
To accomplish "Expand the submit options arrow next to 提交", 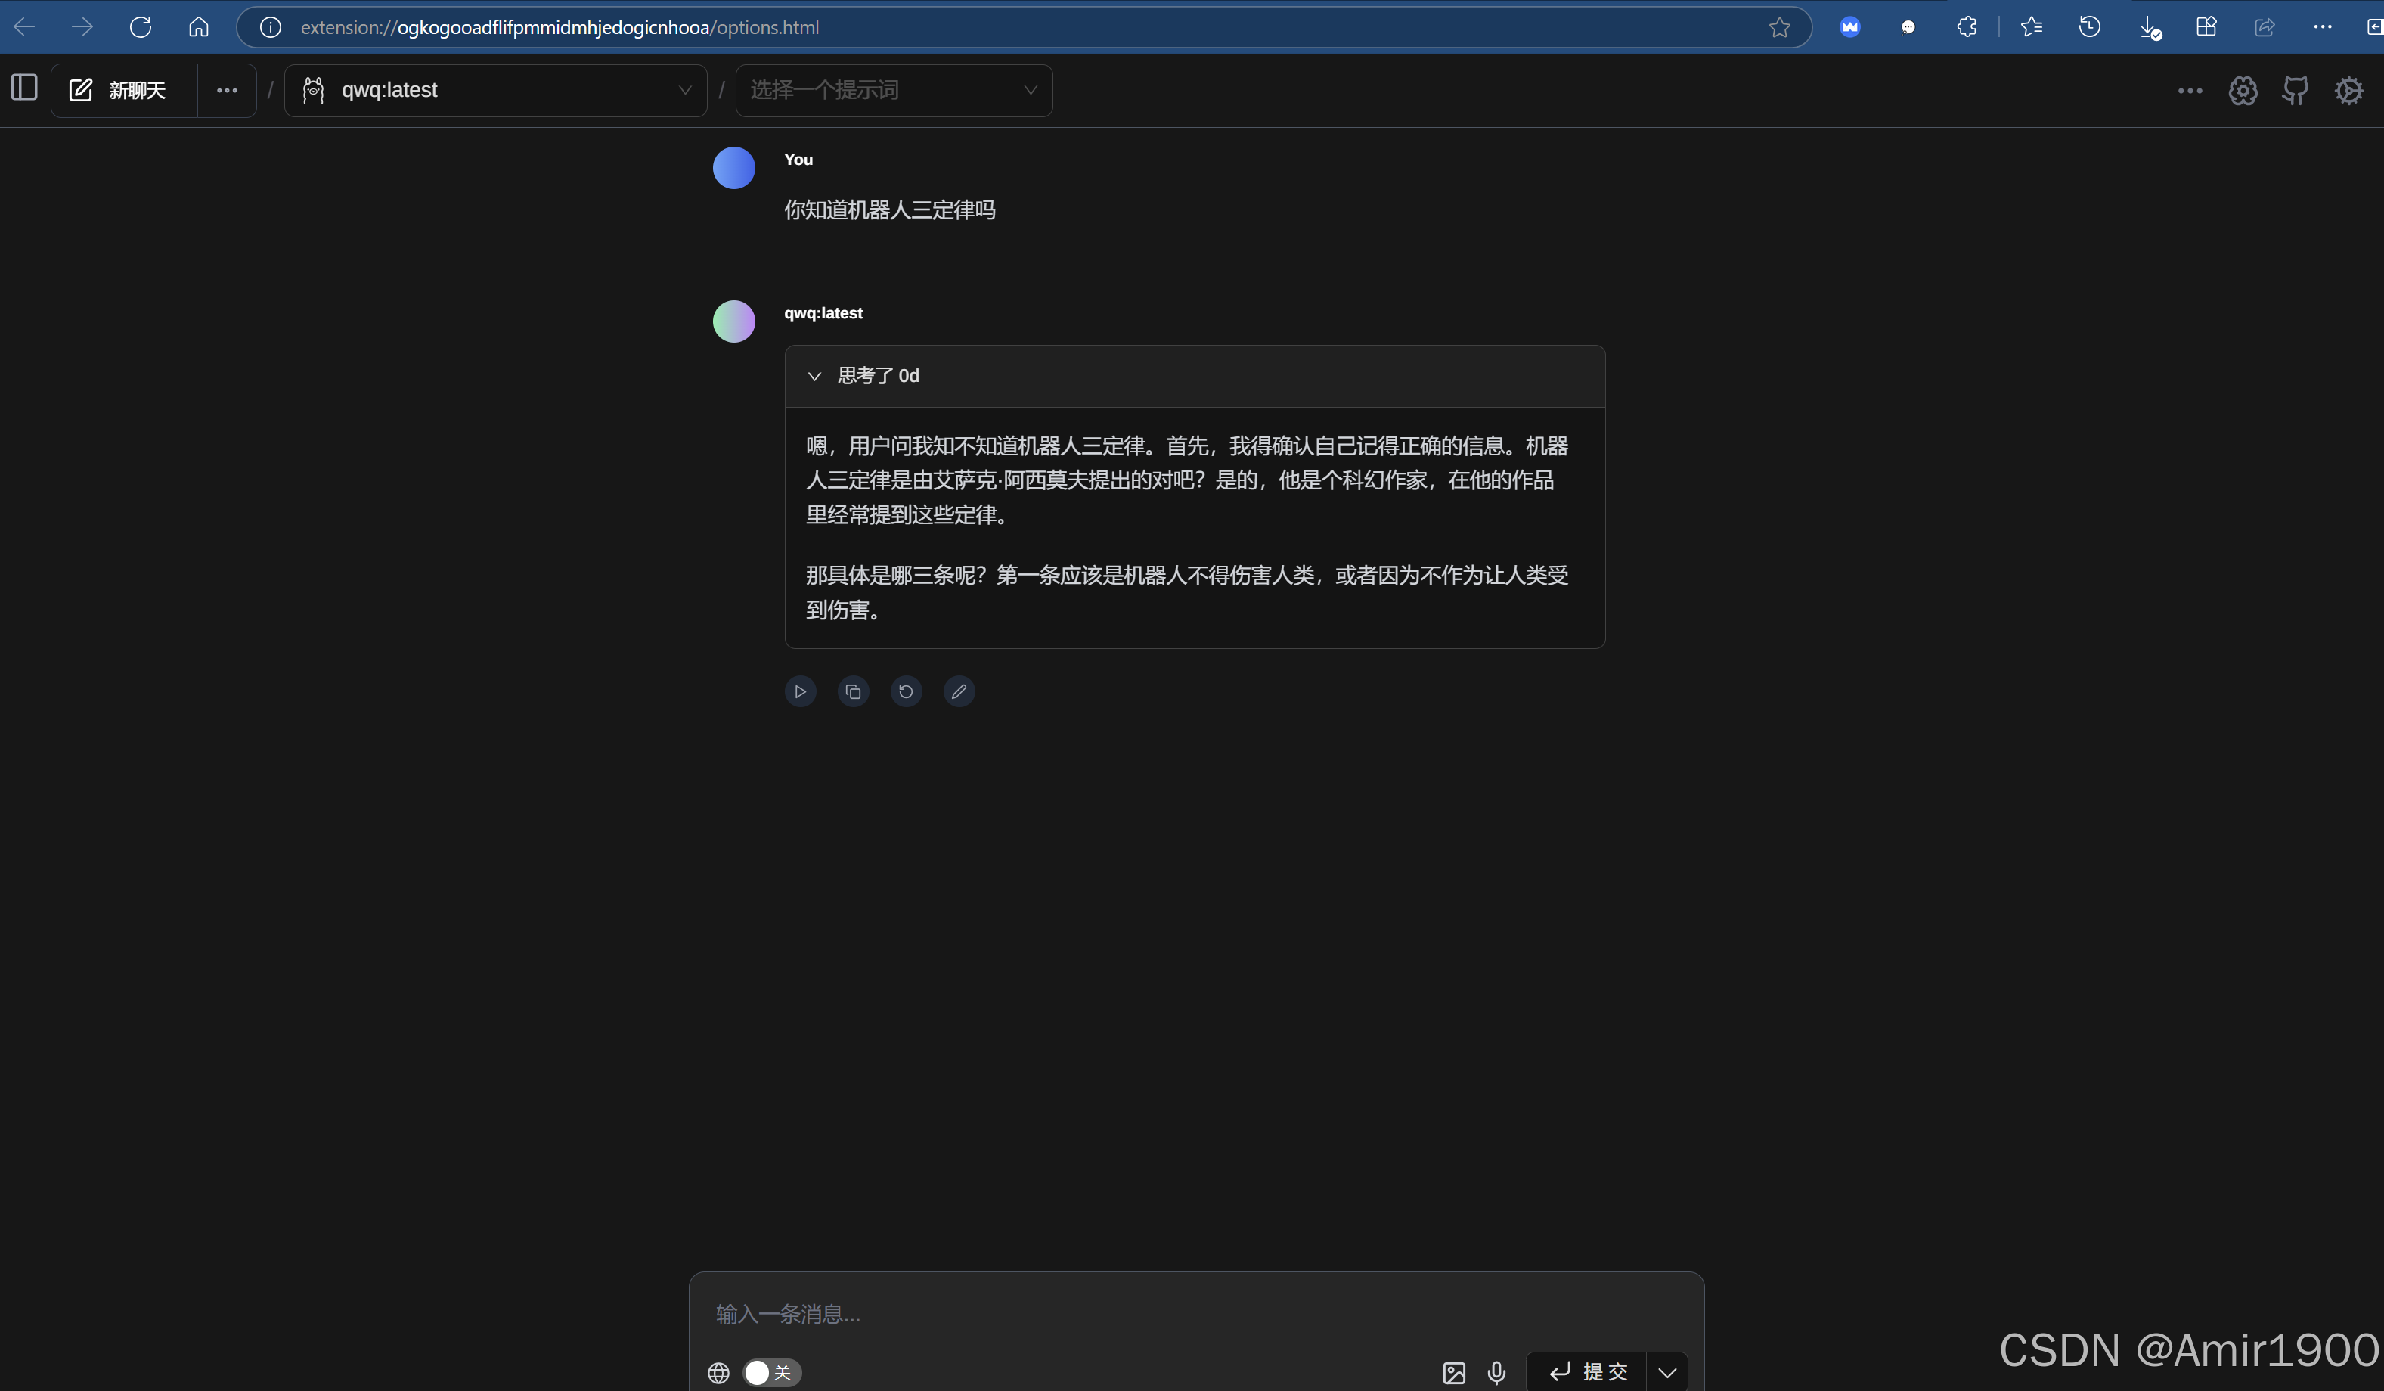I will [1667, 1372].
